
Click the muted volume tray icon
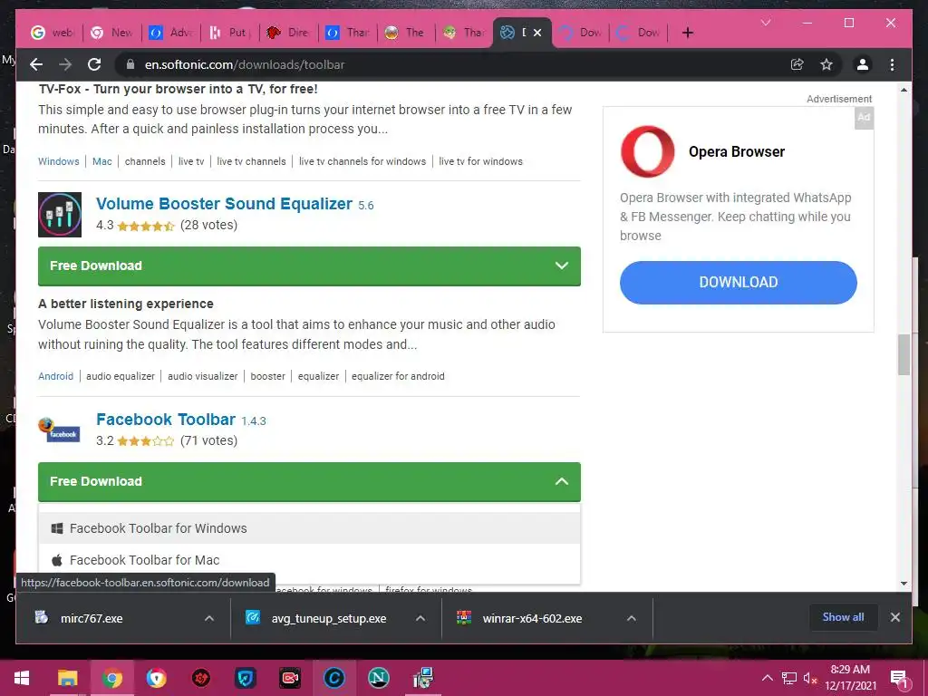pyautogui.click(x=810, y=678)
